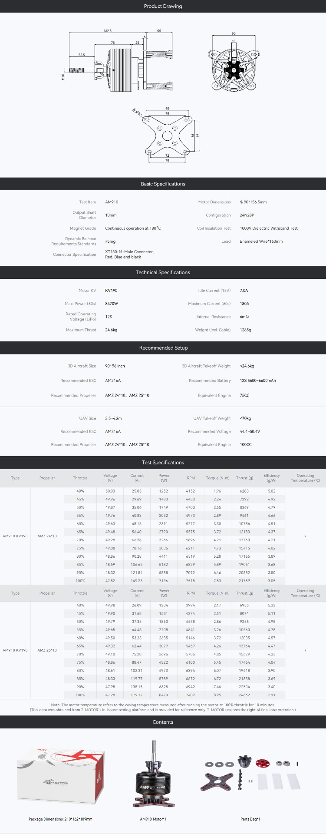This screenshot has width=326, height=834.
Task: Click the AM910 motor product photo
Action: 153,775
